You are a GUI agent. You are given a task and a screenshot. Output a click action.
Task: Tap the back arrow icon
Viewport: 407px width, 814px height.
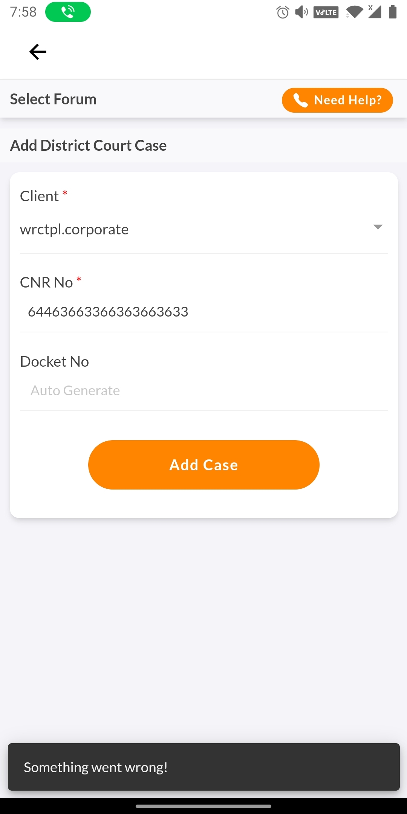point(38,52)
